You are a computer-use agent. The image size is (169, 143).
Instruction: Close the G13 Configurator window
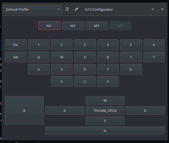162,9
